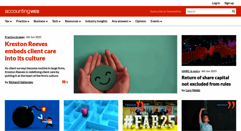Click the red comments bubble icon
This screenshot has height=131, width=241.
(x=64, y=82)
